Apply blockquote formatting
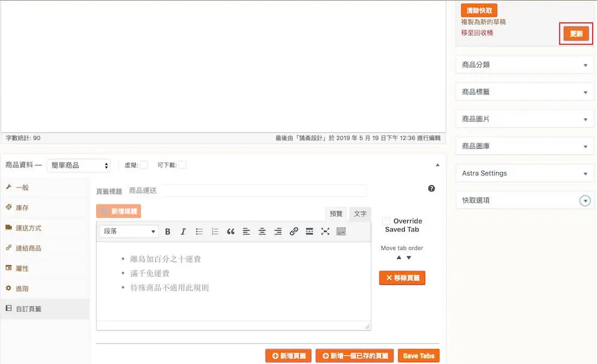Viewport: 597px width, 364px height. point(230,231)
